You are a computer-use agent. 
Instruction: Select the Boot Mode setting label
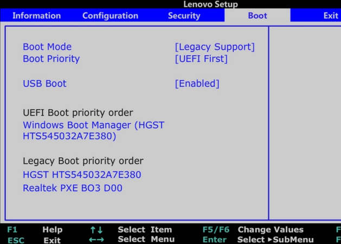tap(47, 47)
